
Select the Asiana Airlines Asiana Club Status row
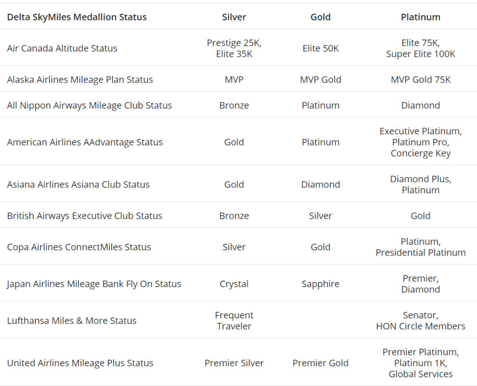(x=238, y=184)
